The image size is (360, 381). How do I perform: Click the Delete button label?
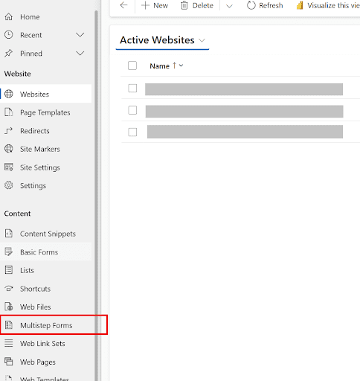tap(203, 5)
